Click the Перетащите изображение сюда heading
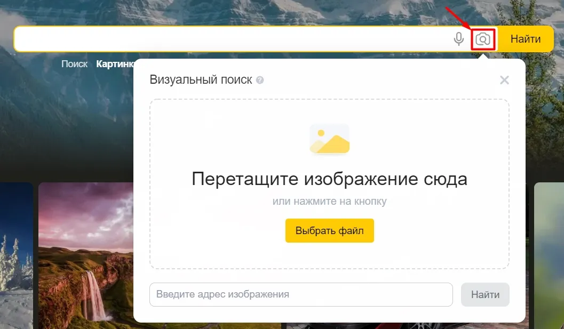The height and width of the screenshot is (329, 564). 329,179
